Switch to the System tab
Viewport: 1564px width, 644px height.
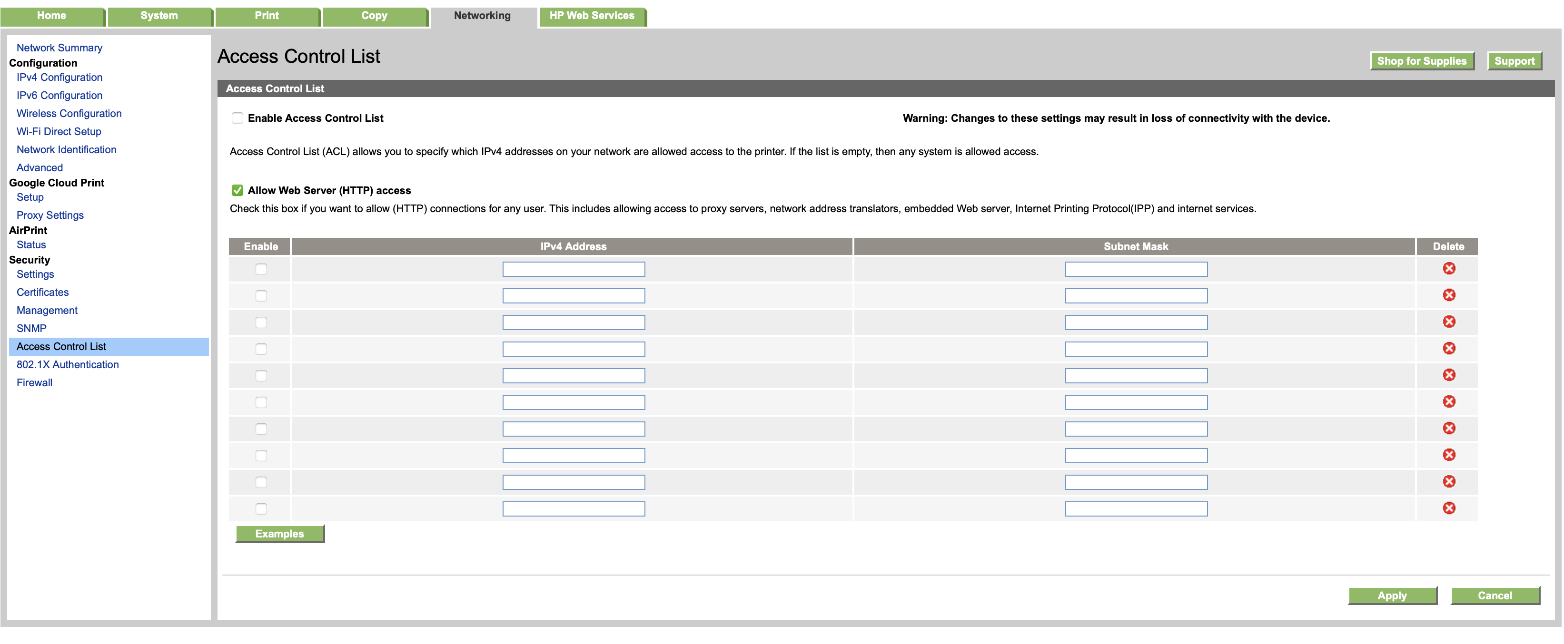[x=159, y=16]
